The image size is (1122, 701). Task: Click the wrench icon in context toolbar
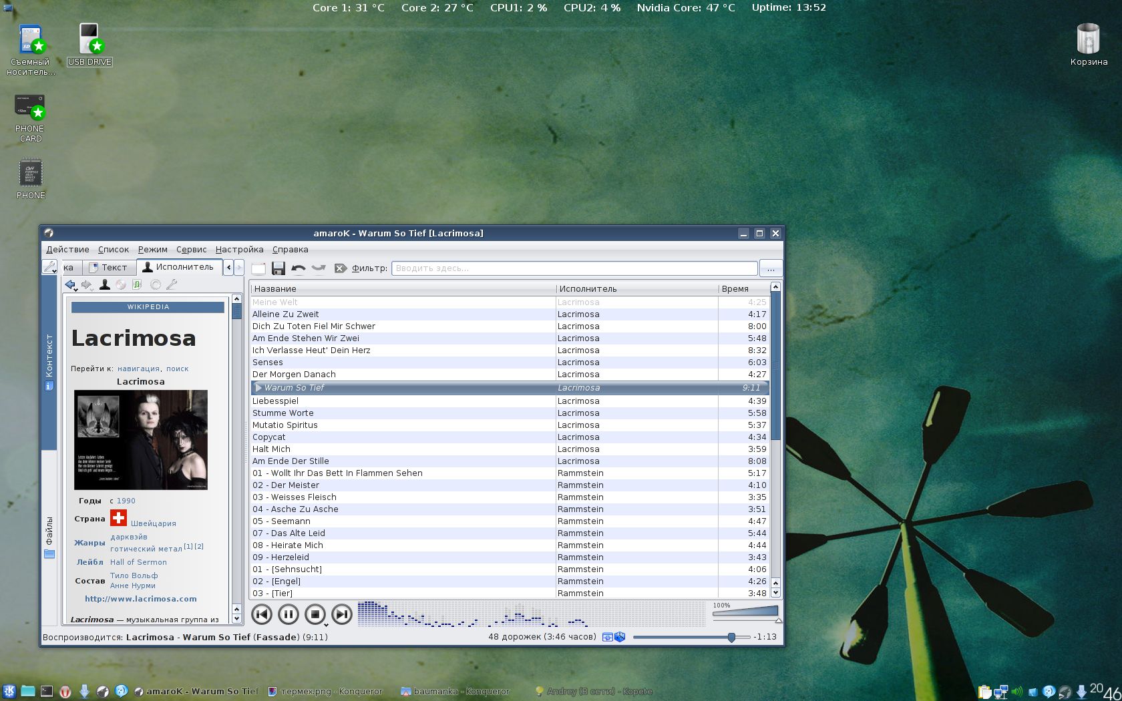point(172,285)
